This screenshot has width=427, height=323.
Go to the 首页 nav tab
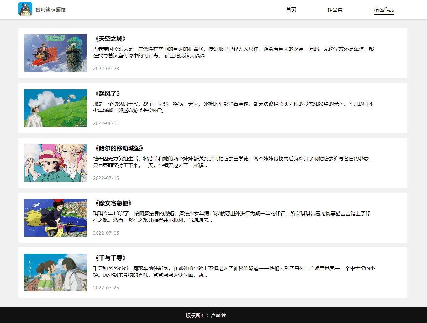(291, 10)
